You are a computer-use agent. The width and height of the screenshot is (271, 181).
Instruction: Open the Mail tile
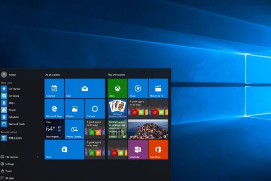click(85, 88)
